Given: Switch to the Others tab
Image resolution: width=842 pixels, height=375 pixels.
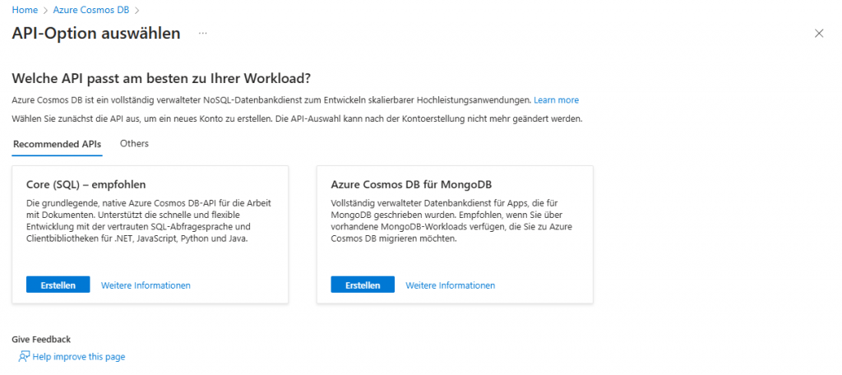Looking at the screenshot, I should pyautogui.click(x=134, y=143).
